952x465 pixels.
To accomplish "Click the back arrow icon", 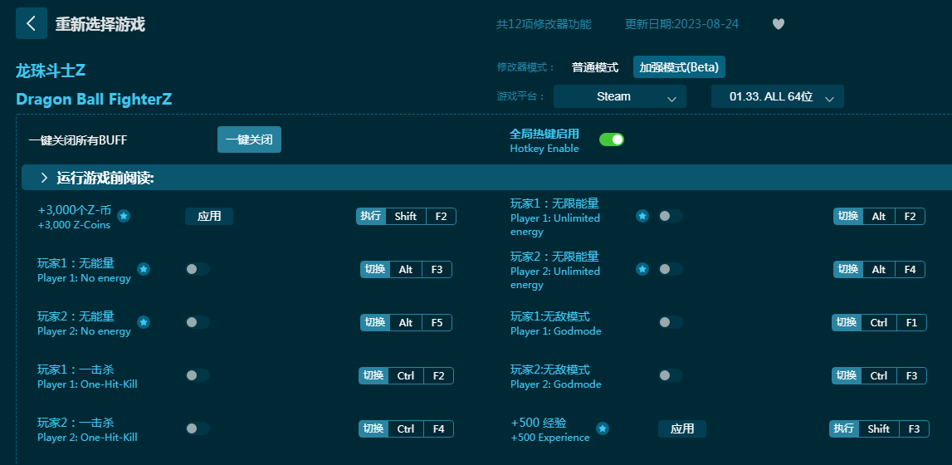I will tap(32, 24).
